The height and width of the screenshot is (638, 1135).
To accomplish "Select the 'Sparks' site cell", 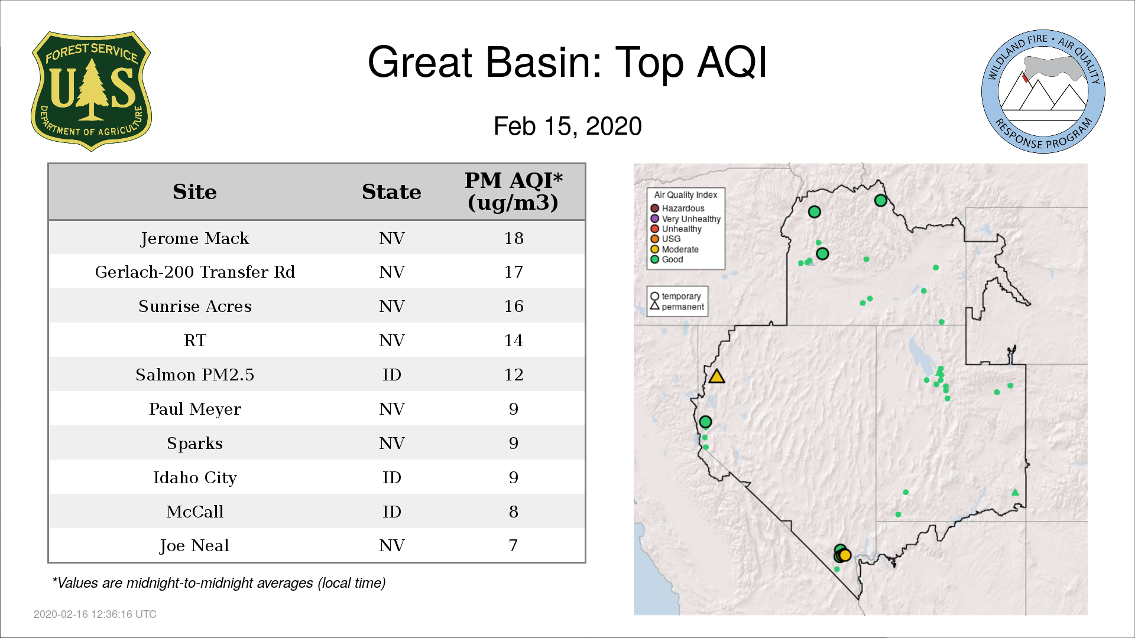I will (194, 443).
